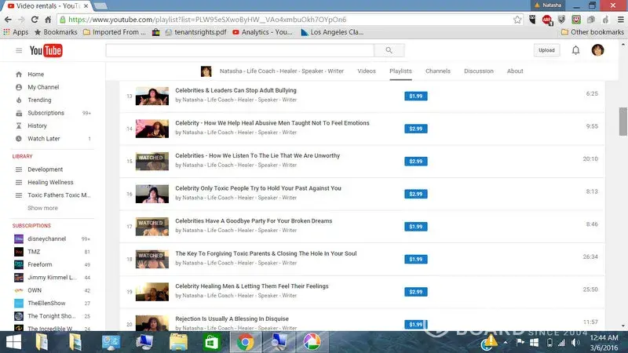Switch to the Videos tab
The height and width of the screenshot is (353, 628).
[x=367, y=71]
